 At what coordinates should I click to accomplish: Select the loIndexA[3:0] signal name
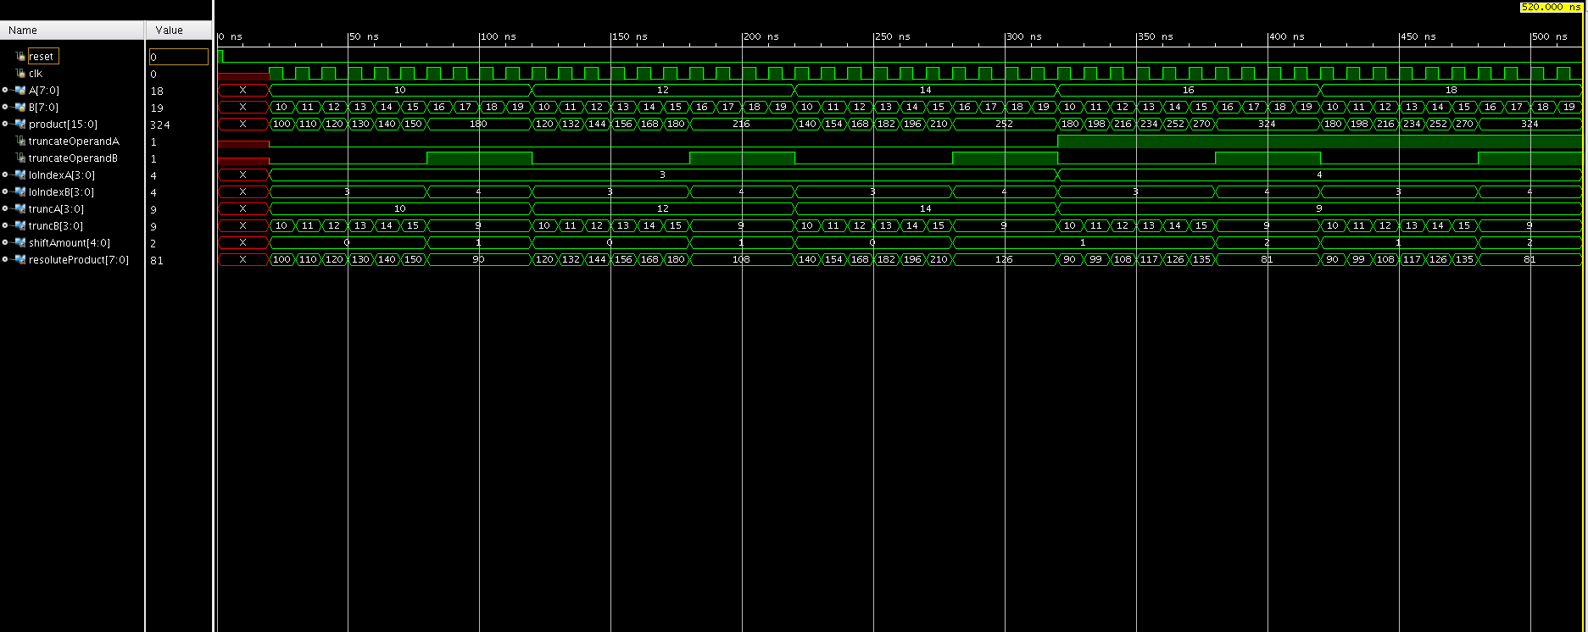tap(62, 175)
